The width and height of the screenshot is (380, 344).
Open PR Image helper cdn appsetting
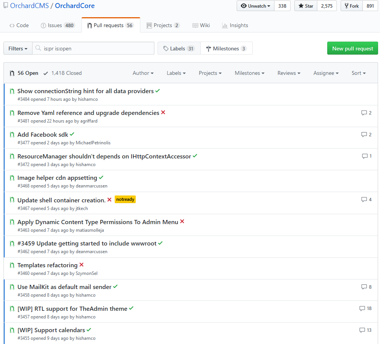click(x=57, y=178)
